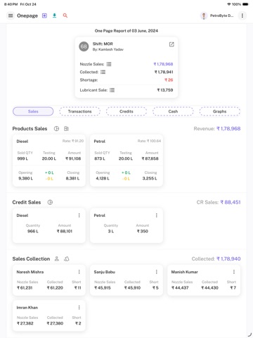Open options for Diesel credit sales card
The image size is (253, 338).
79,215
